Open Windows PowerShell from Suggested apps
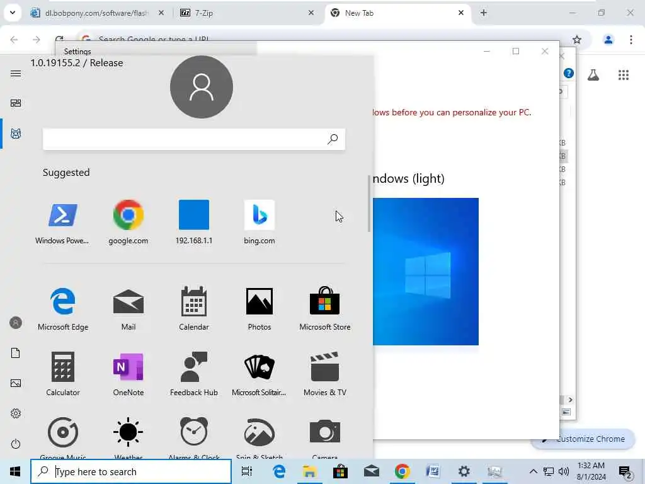 (62, 222)
